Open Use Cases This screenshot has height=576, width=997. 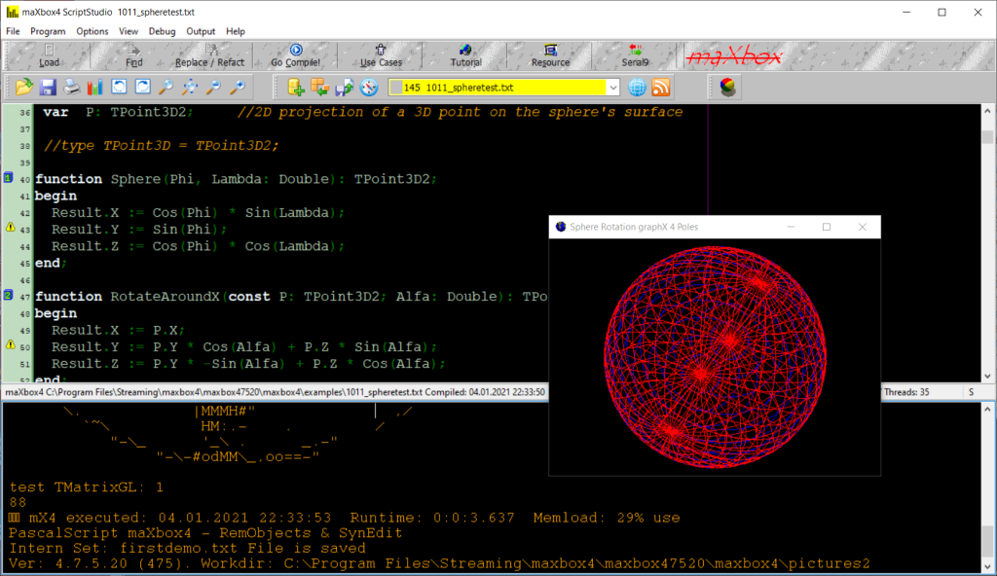(x=381, y=56)
